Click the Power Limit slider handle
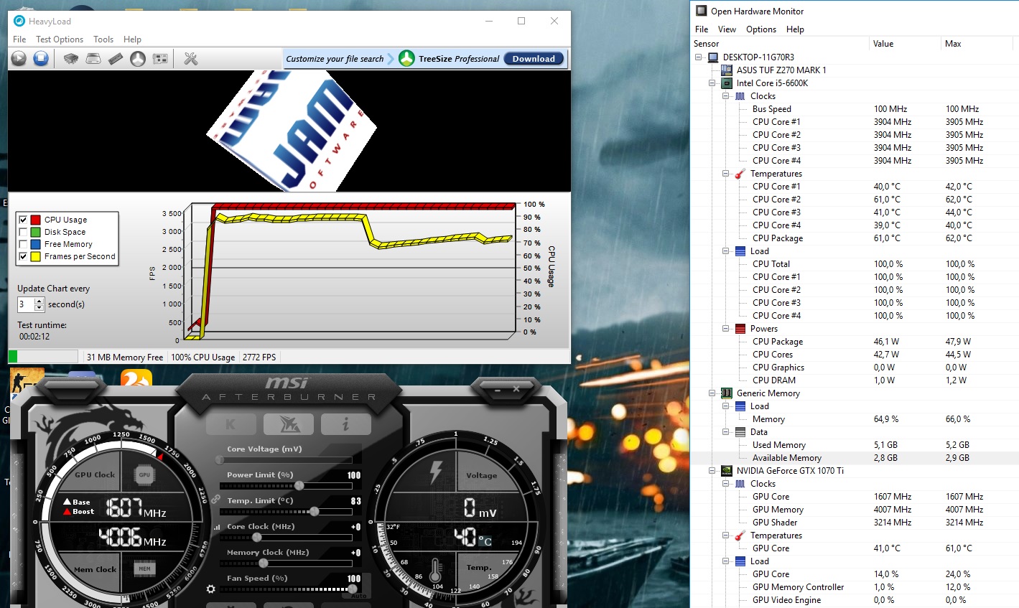This screenshot has height=608, width=1019. [x=299, y=486]
